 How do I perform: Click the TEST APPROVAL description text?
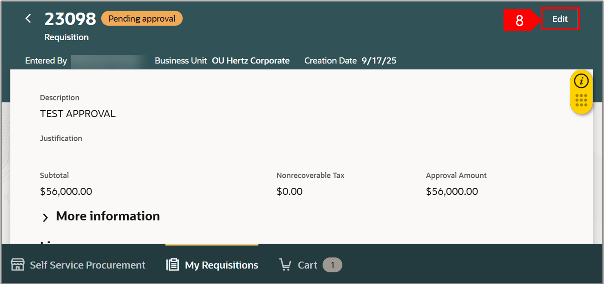click(78, 114)
